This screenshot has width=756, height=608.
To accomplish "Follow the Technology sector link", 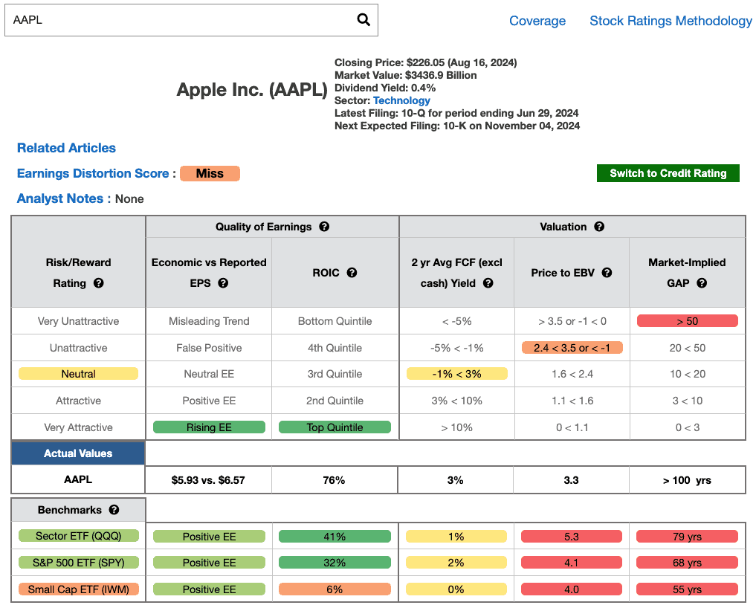I will [401, 100].
